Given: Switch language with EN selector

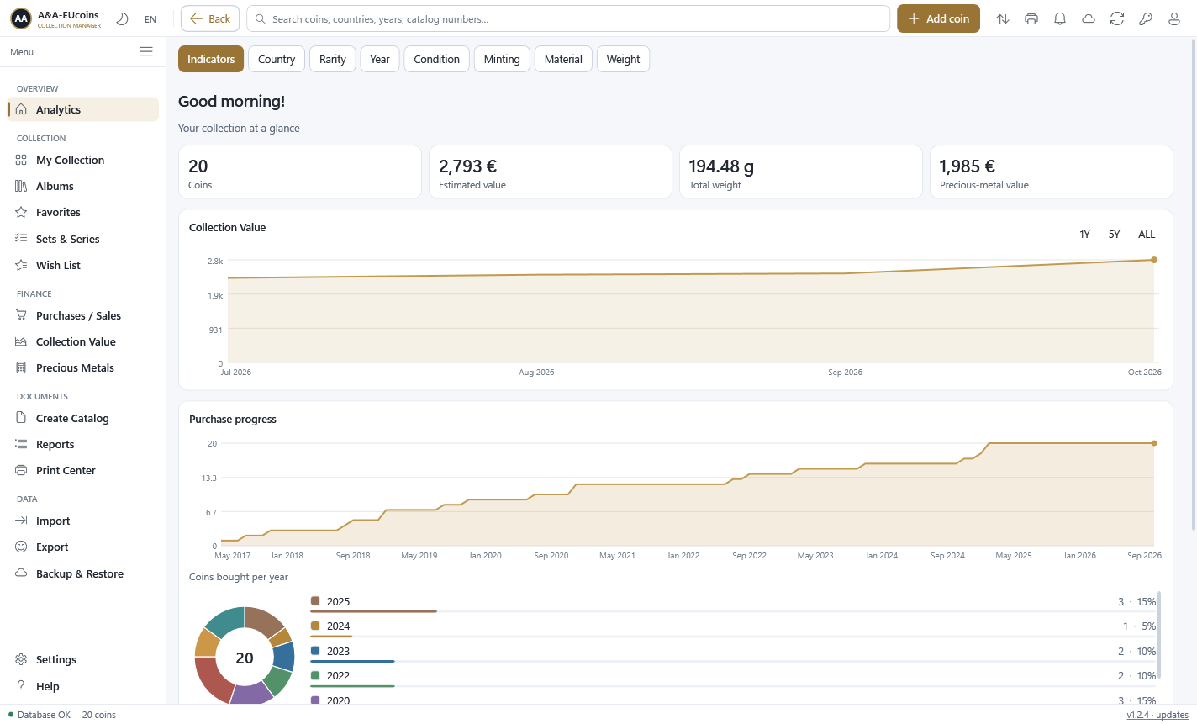Looking at the screenshot, I should 150,19.
